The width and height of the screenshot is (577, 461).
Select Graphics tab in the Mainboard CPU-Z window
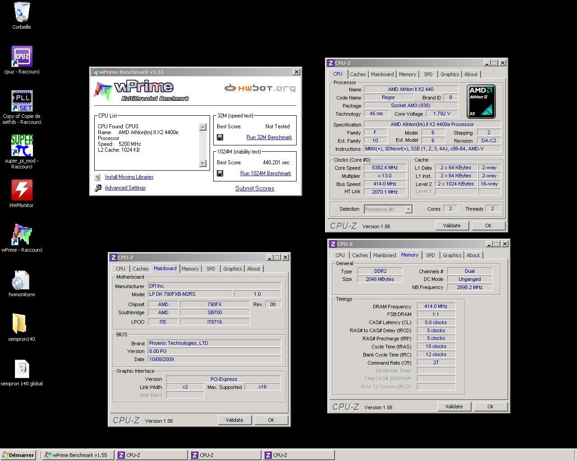point(233,269)
